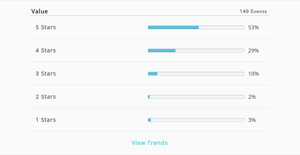Click the 1 Stars progress bar
The height and width of the screenshot is (155, 300).
pyautogui.click(x=196, y=120)
